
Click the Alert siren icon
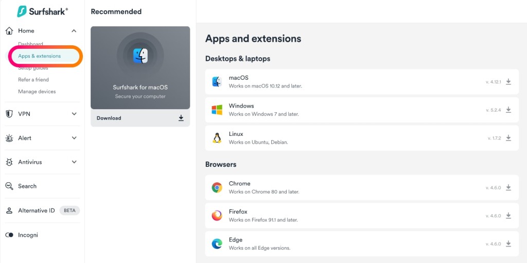pos(9,138)
